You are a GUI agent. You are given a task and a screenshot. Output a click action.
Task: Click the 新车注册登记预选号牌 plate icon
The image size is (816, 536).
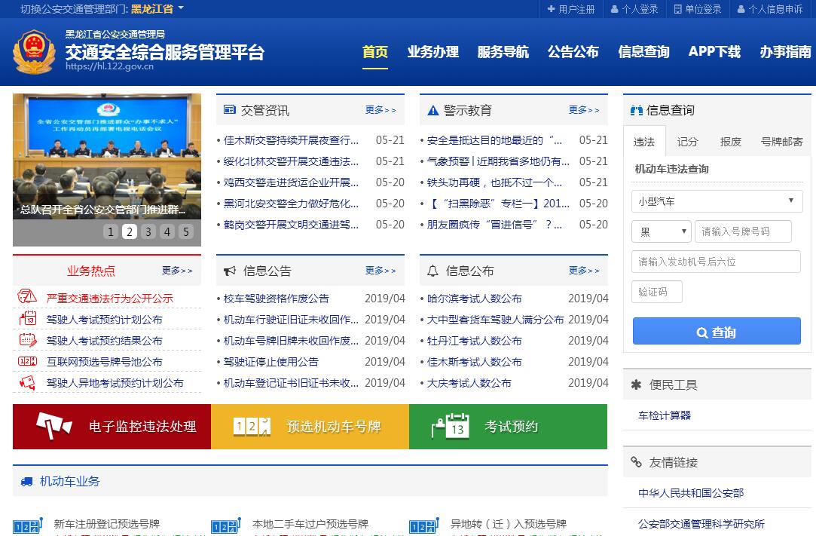pyautogui.click(x=27, y=525)
